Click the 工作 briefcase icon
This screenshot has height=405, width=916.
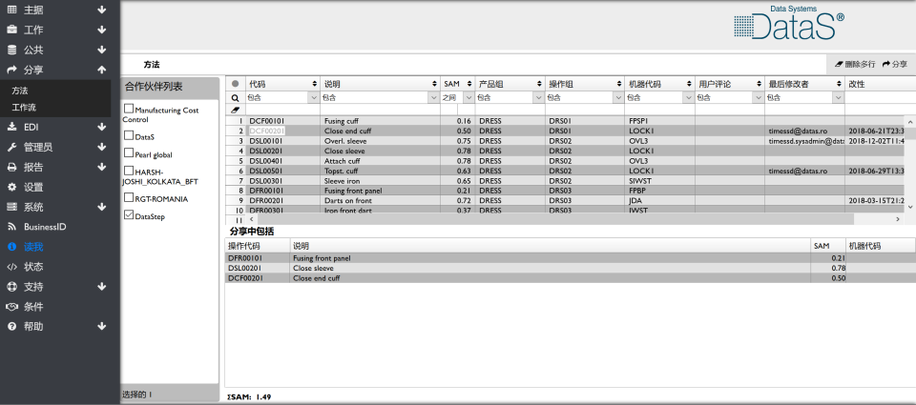click(x=11, y=30)
